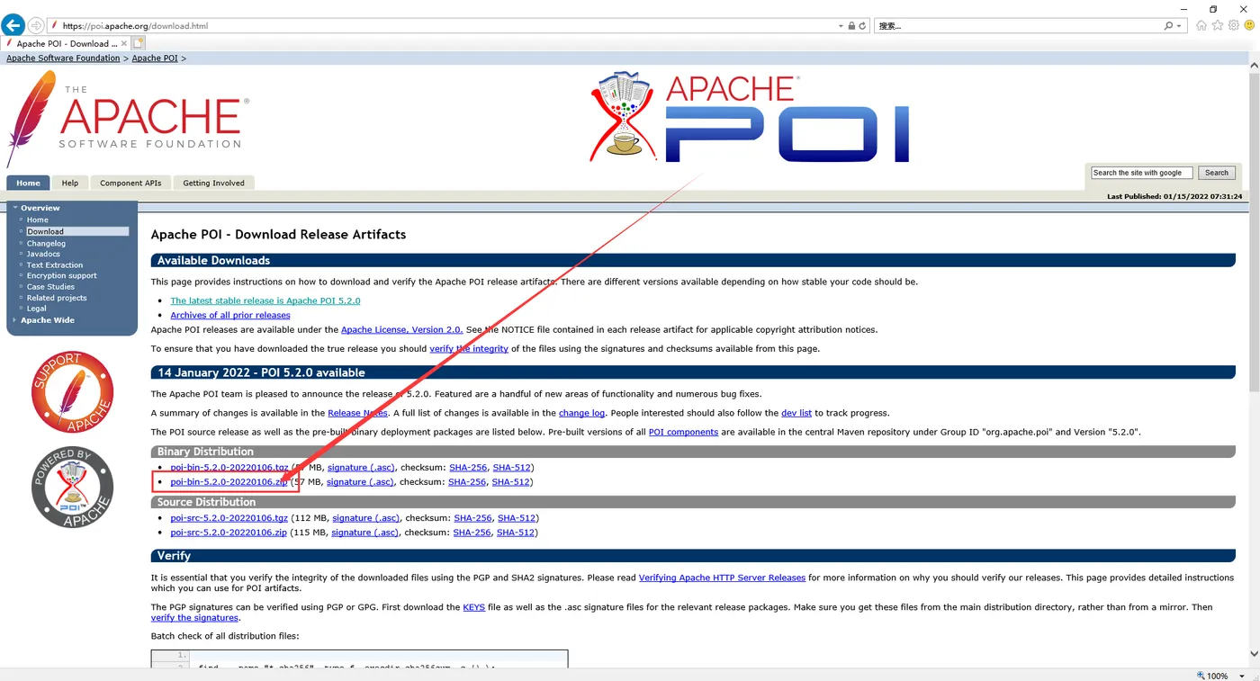Open the Component APIs tab
The image size is (1260, 681).
(130, 183)
